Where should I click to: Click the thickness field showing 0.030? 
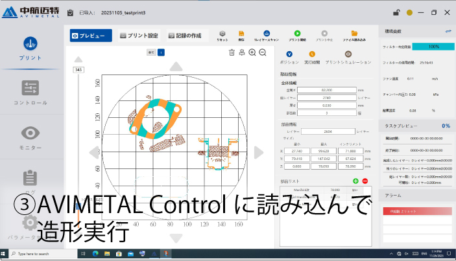[x=326, y=106]
